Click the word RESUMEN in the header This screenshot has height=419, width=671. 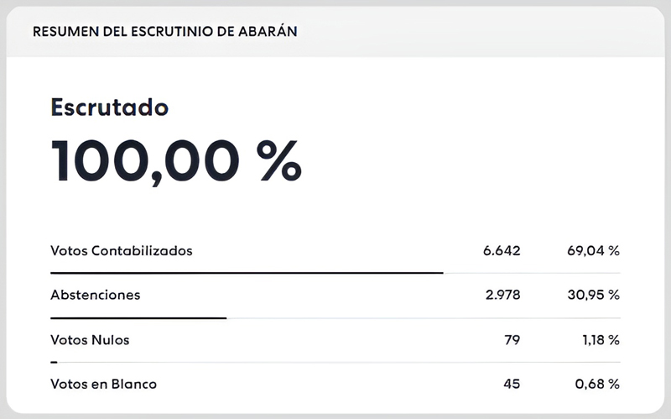pos(61,32)
